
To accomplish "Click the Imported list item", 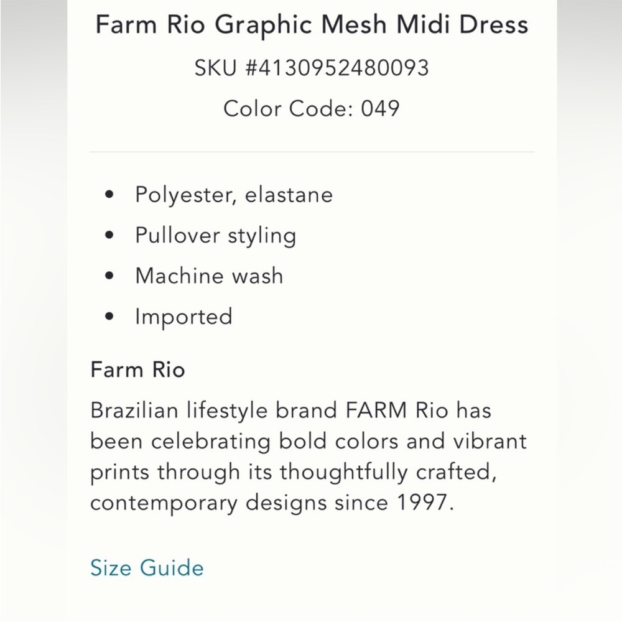I will click(x=183, y=317).
